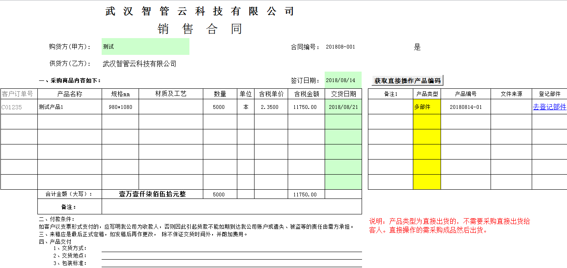This screenshot has height=268, width=567.
Task: Click the unit cell 本
Action: [x=246, y=107]
